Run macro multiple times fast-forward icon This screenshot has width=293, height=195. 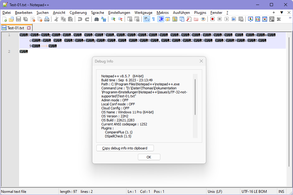point(234,19)
